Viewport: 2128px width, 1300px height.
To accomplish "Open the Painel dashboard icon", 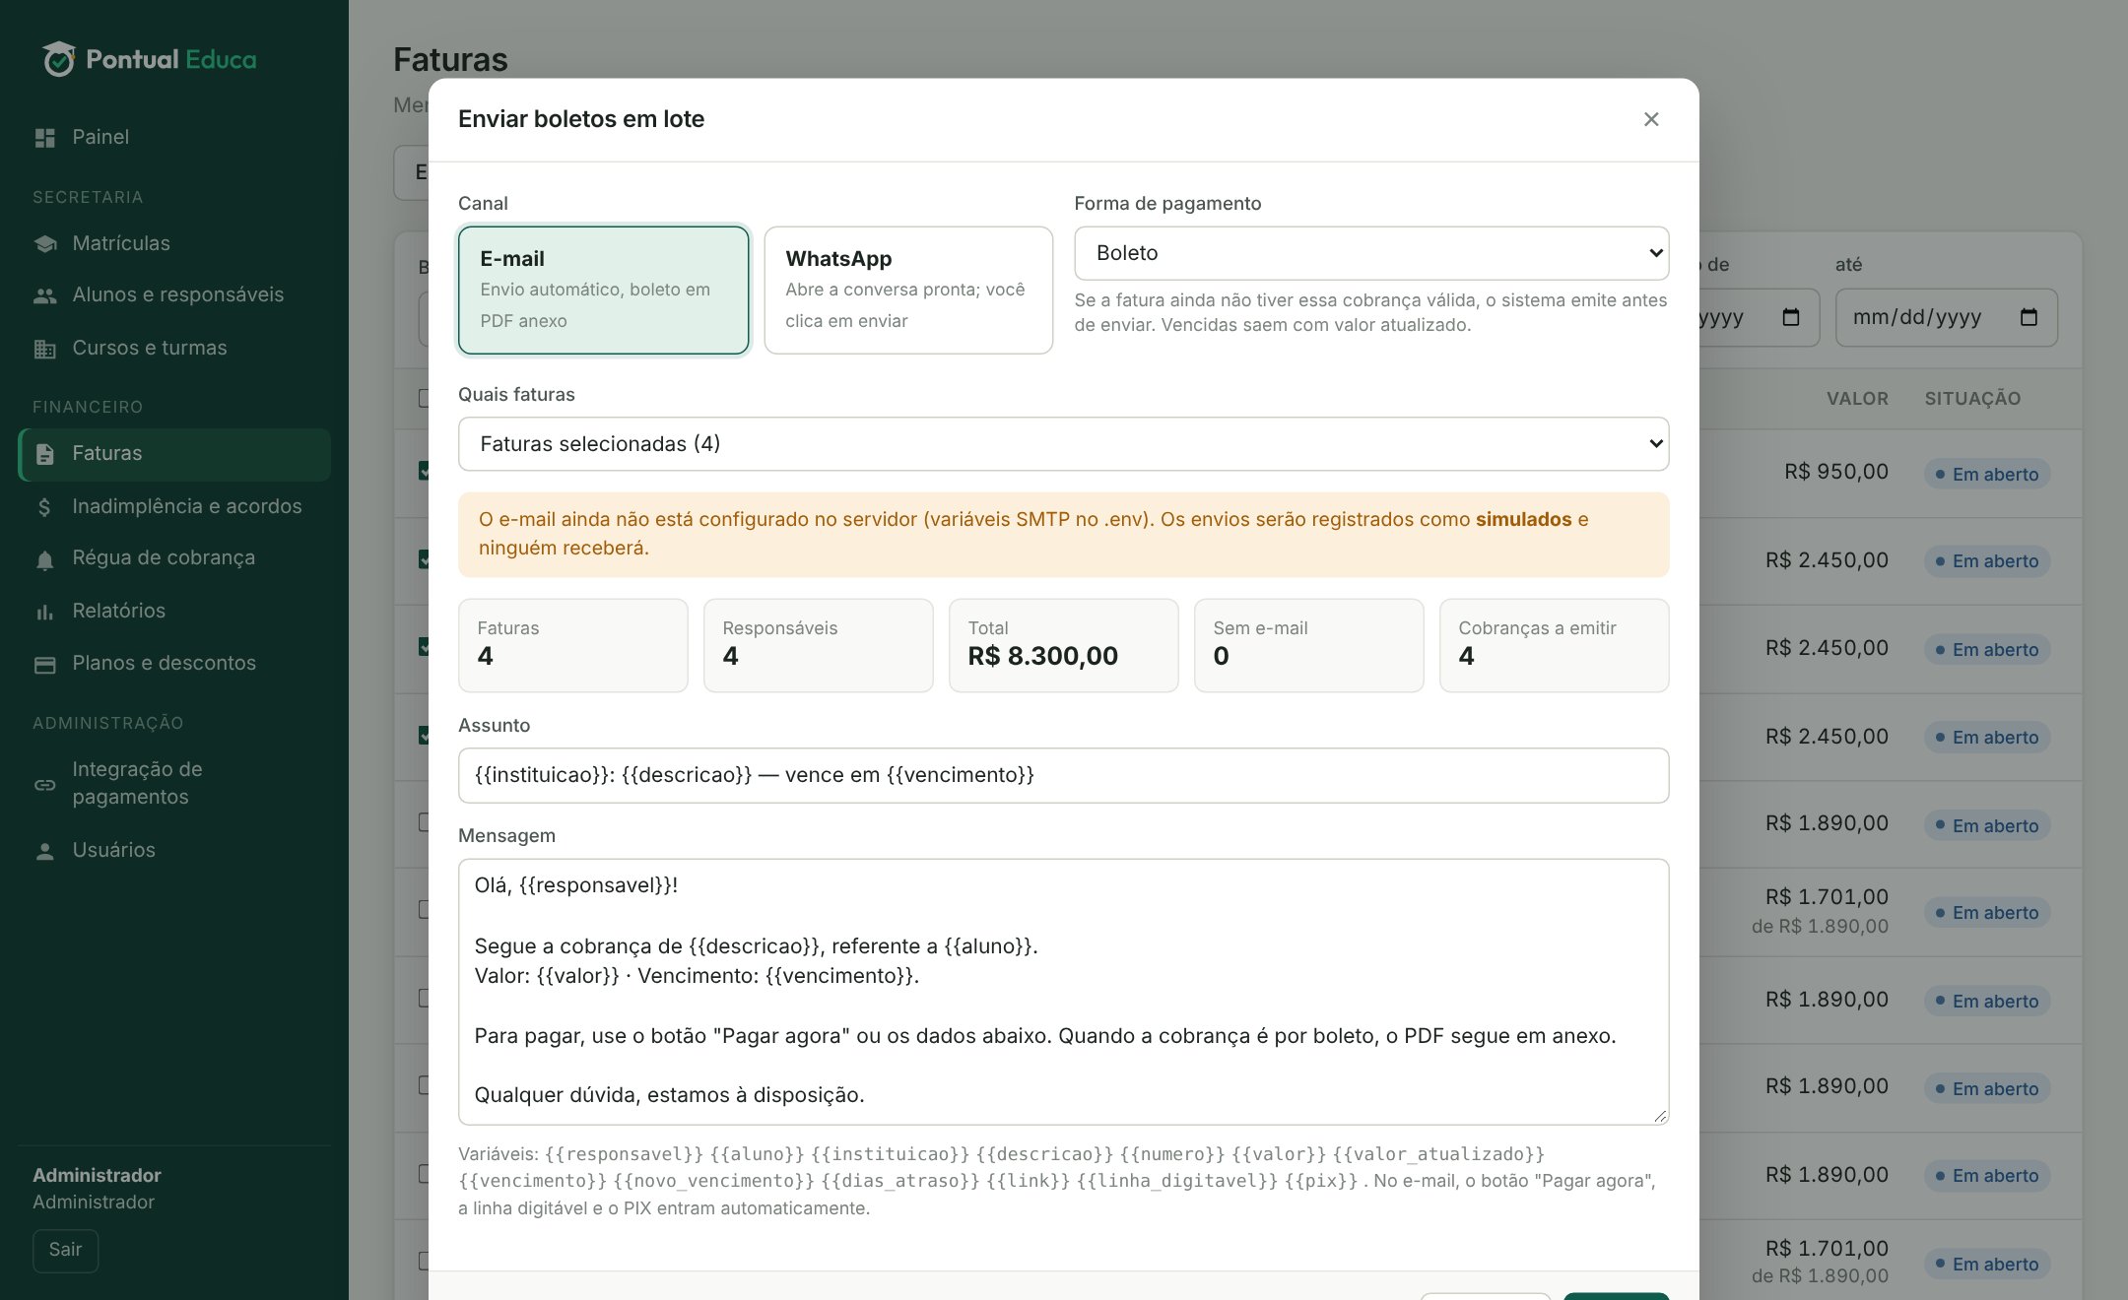I will pos(44,138).
